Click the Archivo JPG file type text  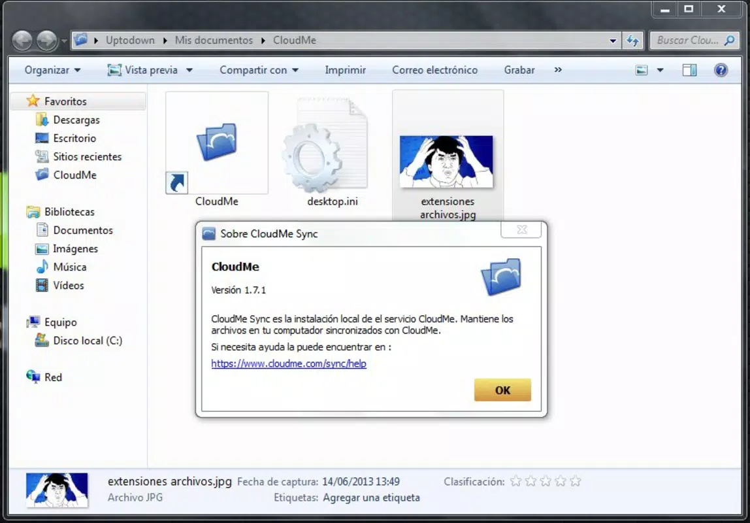coord(135,498)
